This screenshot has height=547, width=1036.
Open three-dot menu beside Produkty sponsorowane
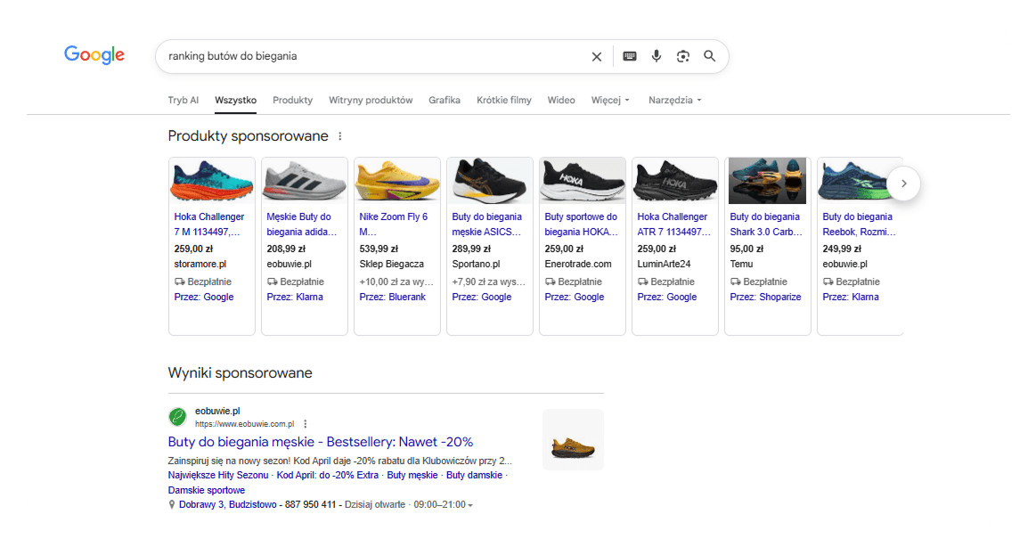click(x=340, y=136)
